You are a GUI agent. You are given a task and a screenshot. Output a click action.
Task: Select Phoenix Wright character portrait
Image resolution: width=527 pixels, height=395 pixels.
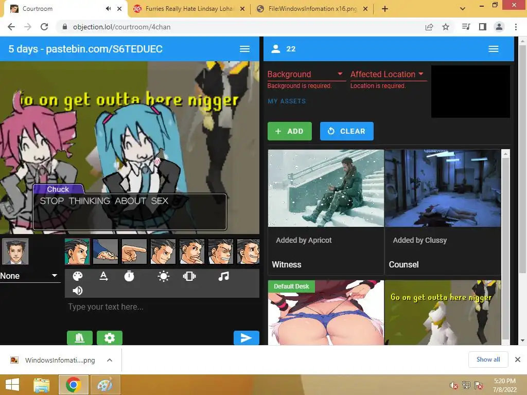click(15, 251)
